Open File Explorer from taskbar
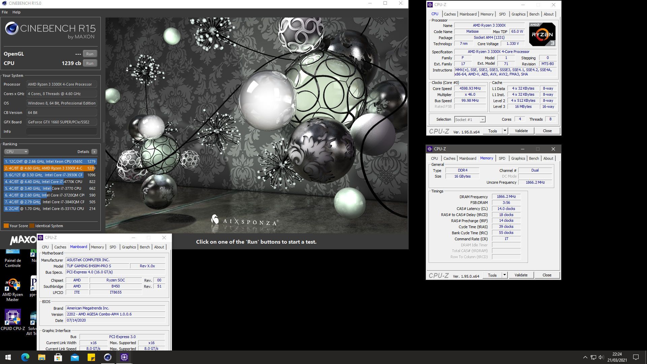Image resolution: width=647 pixels, height=364 pixels. pyautogui.click(x=42, y=357)
